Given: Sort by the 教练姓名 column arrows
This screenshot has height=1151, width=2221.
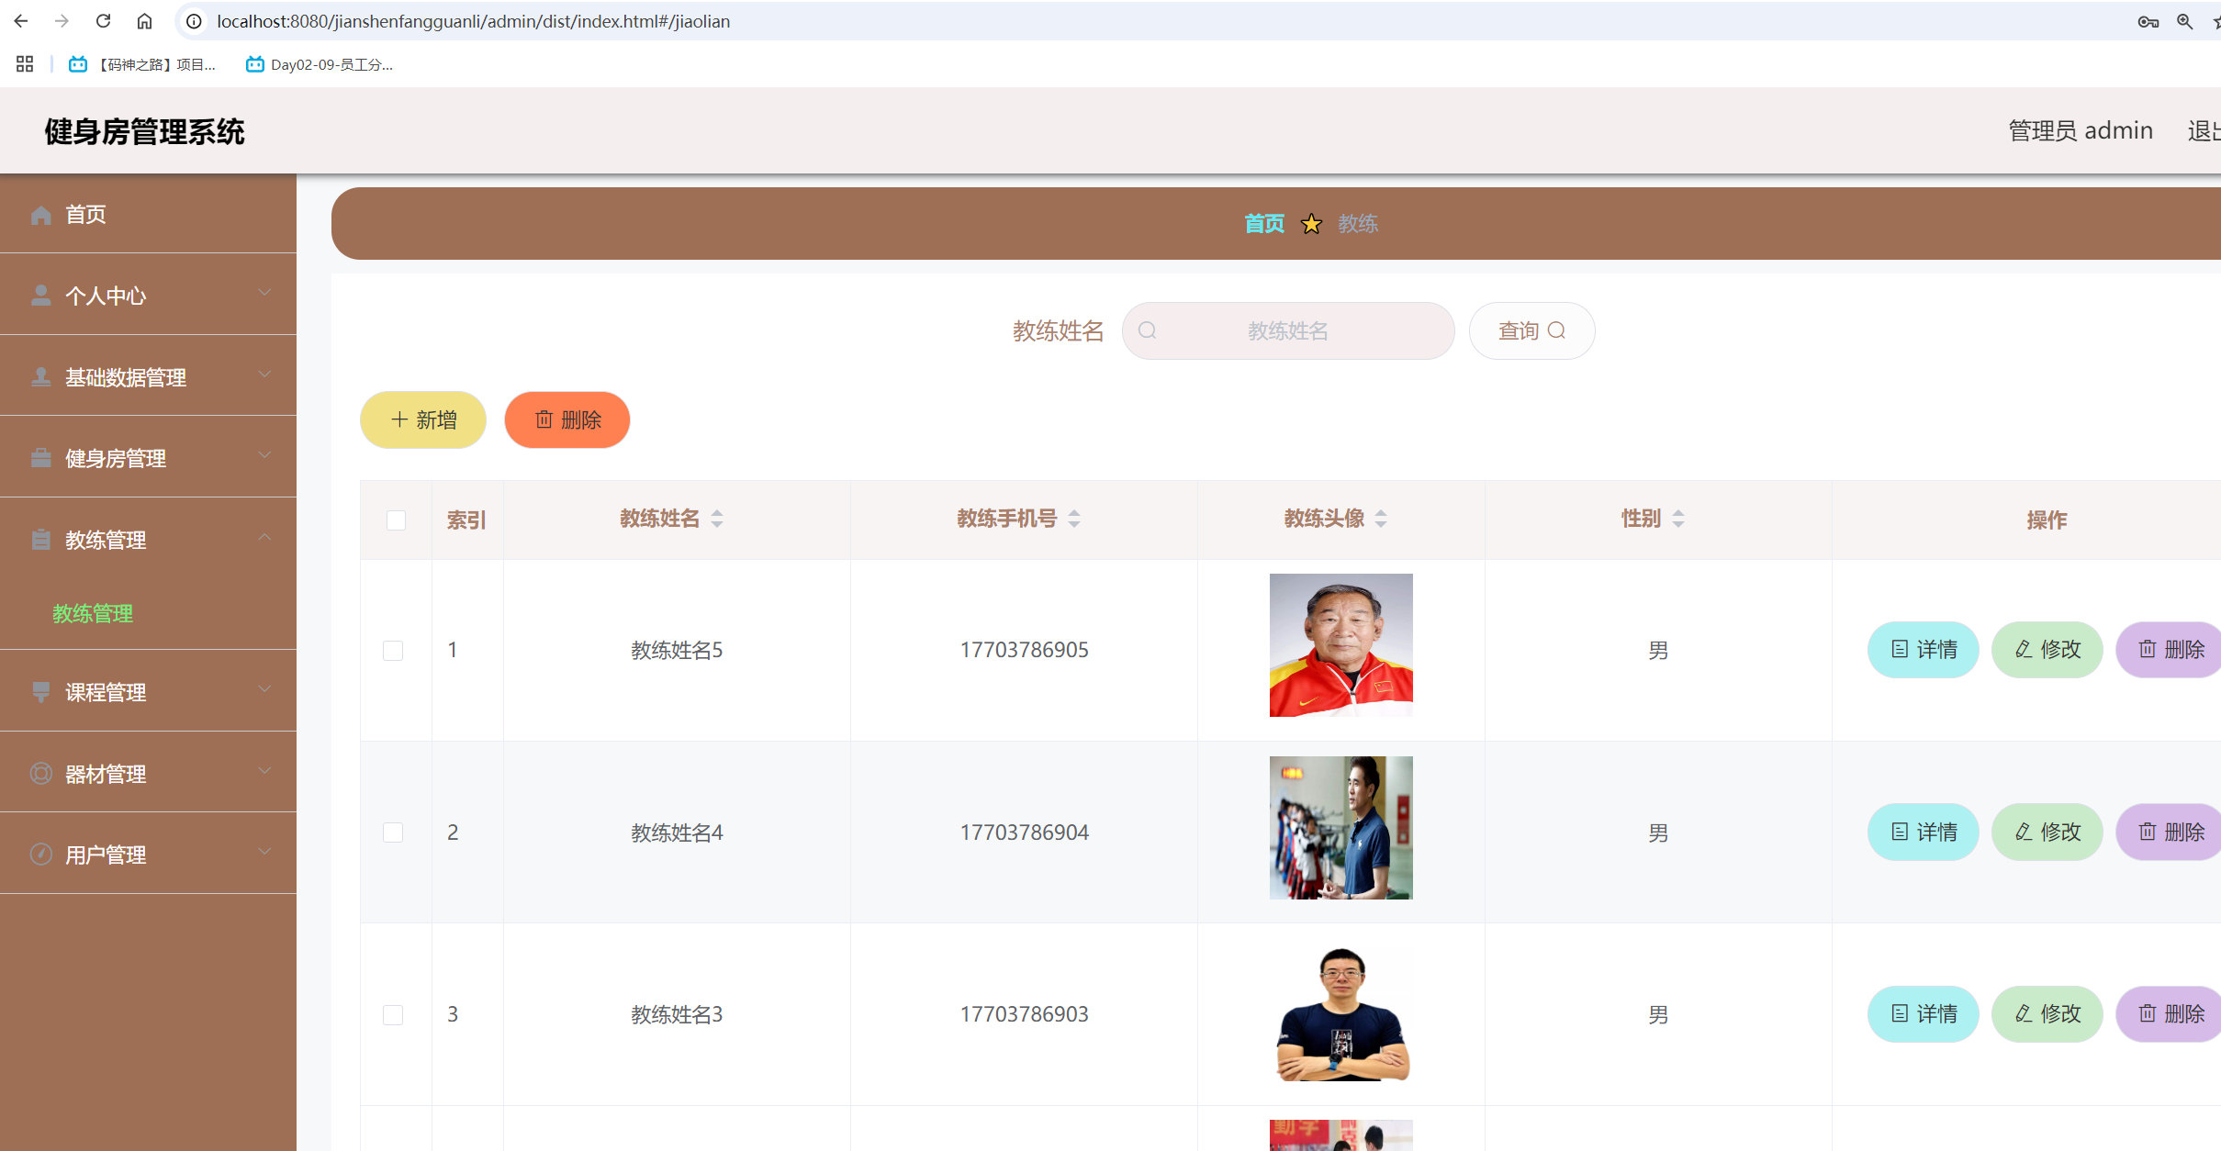Looking at the screenshot, I should point(717,520).
